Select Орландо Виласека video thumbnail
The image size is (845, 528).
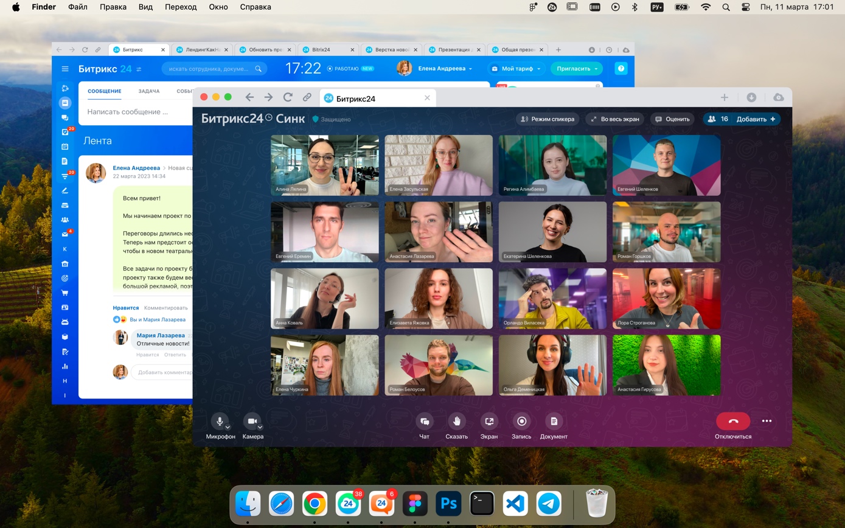click(x=552, y=299)
